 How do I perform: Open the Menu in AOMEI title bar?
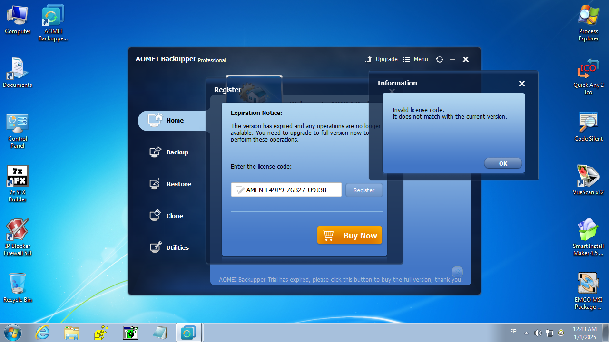pyautogui.click(x=416, y=59)
